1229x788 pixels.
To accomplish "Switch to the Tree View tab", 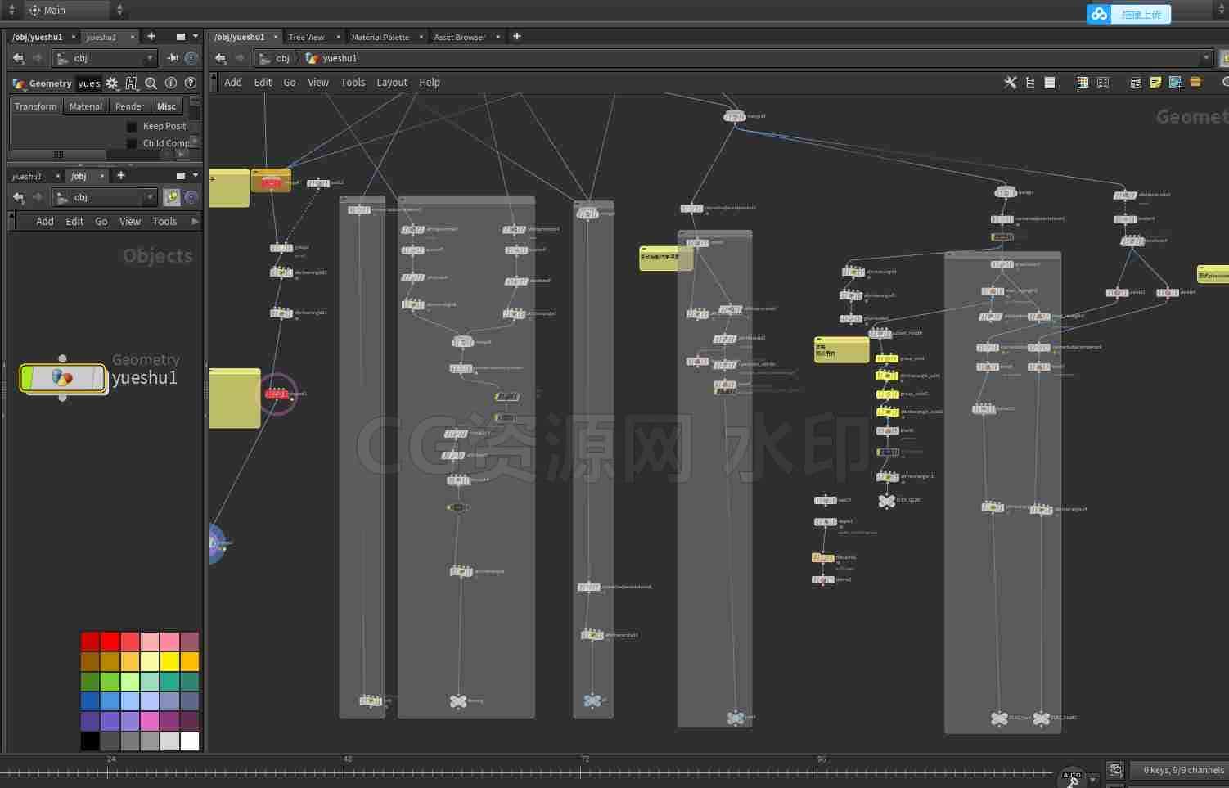I will coord(306,37).
